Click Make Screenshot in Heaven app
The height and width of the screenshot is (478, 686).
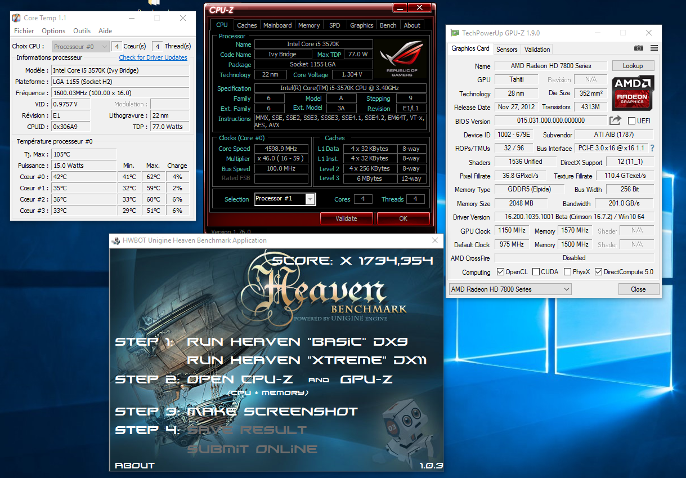click(x=272, y=412)
